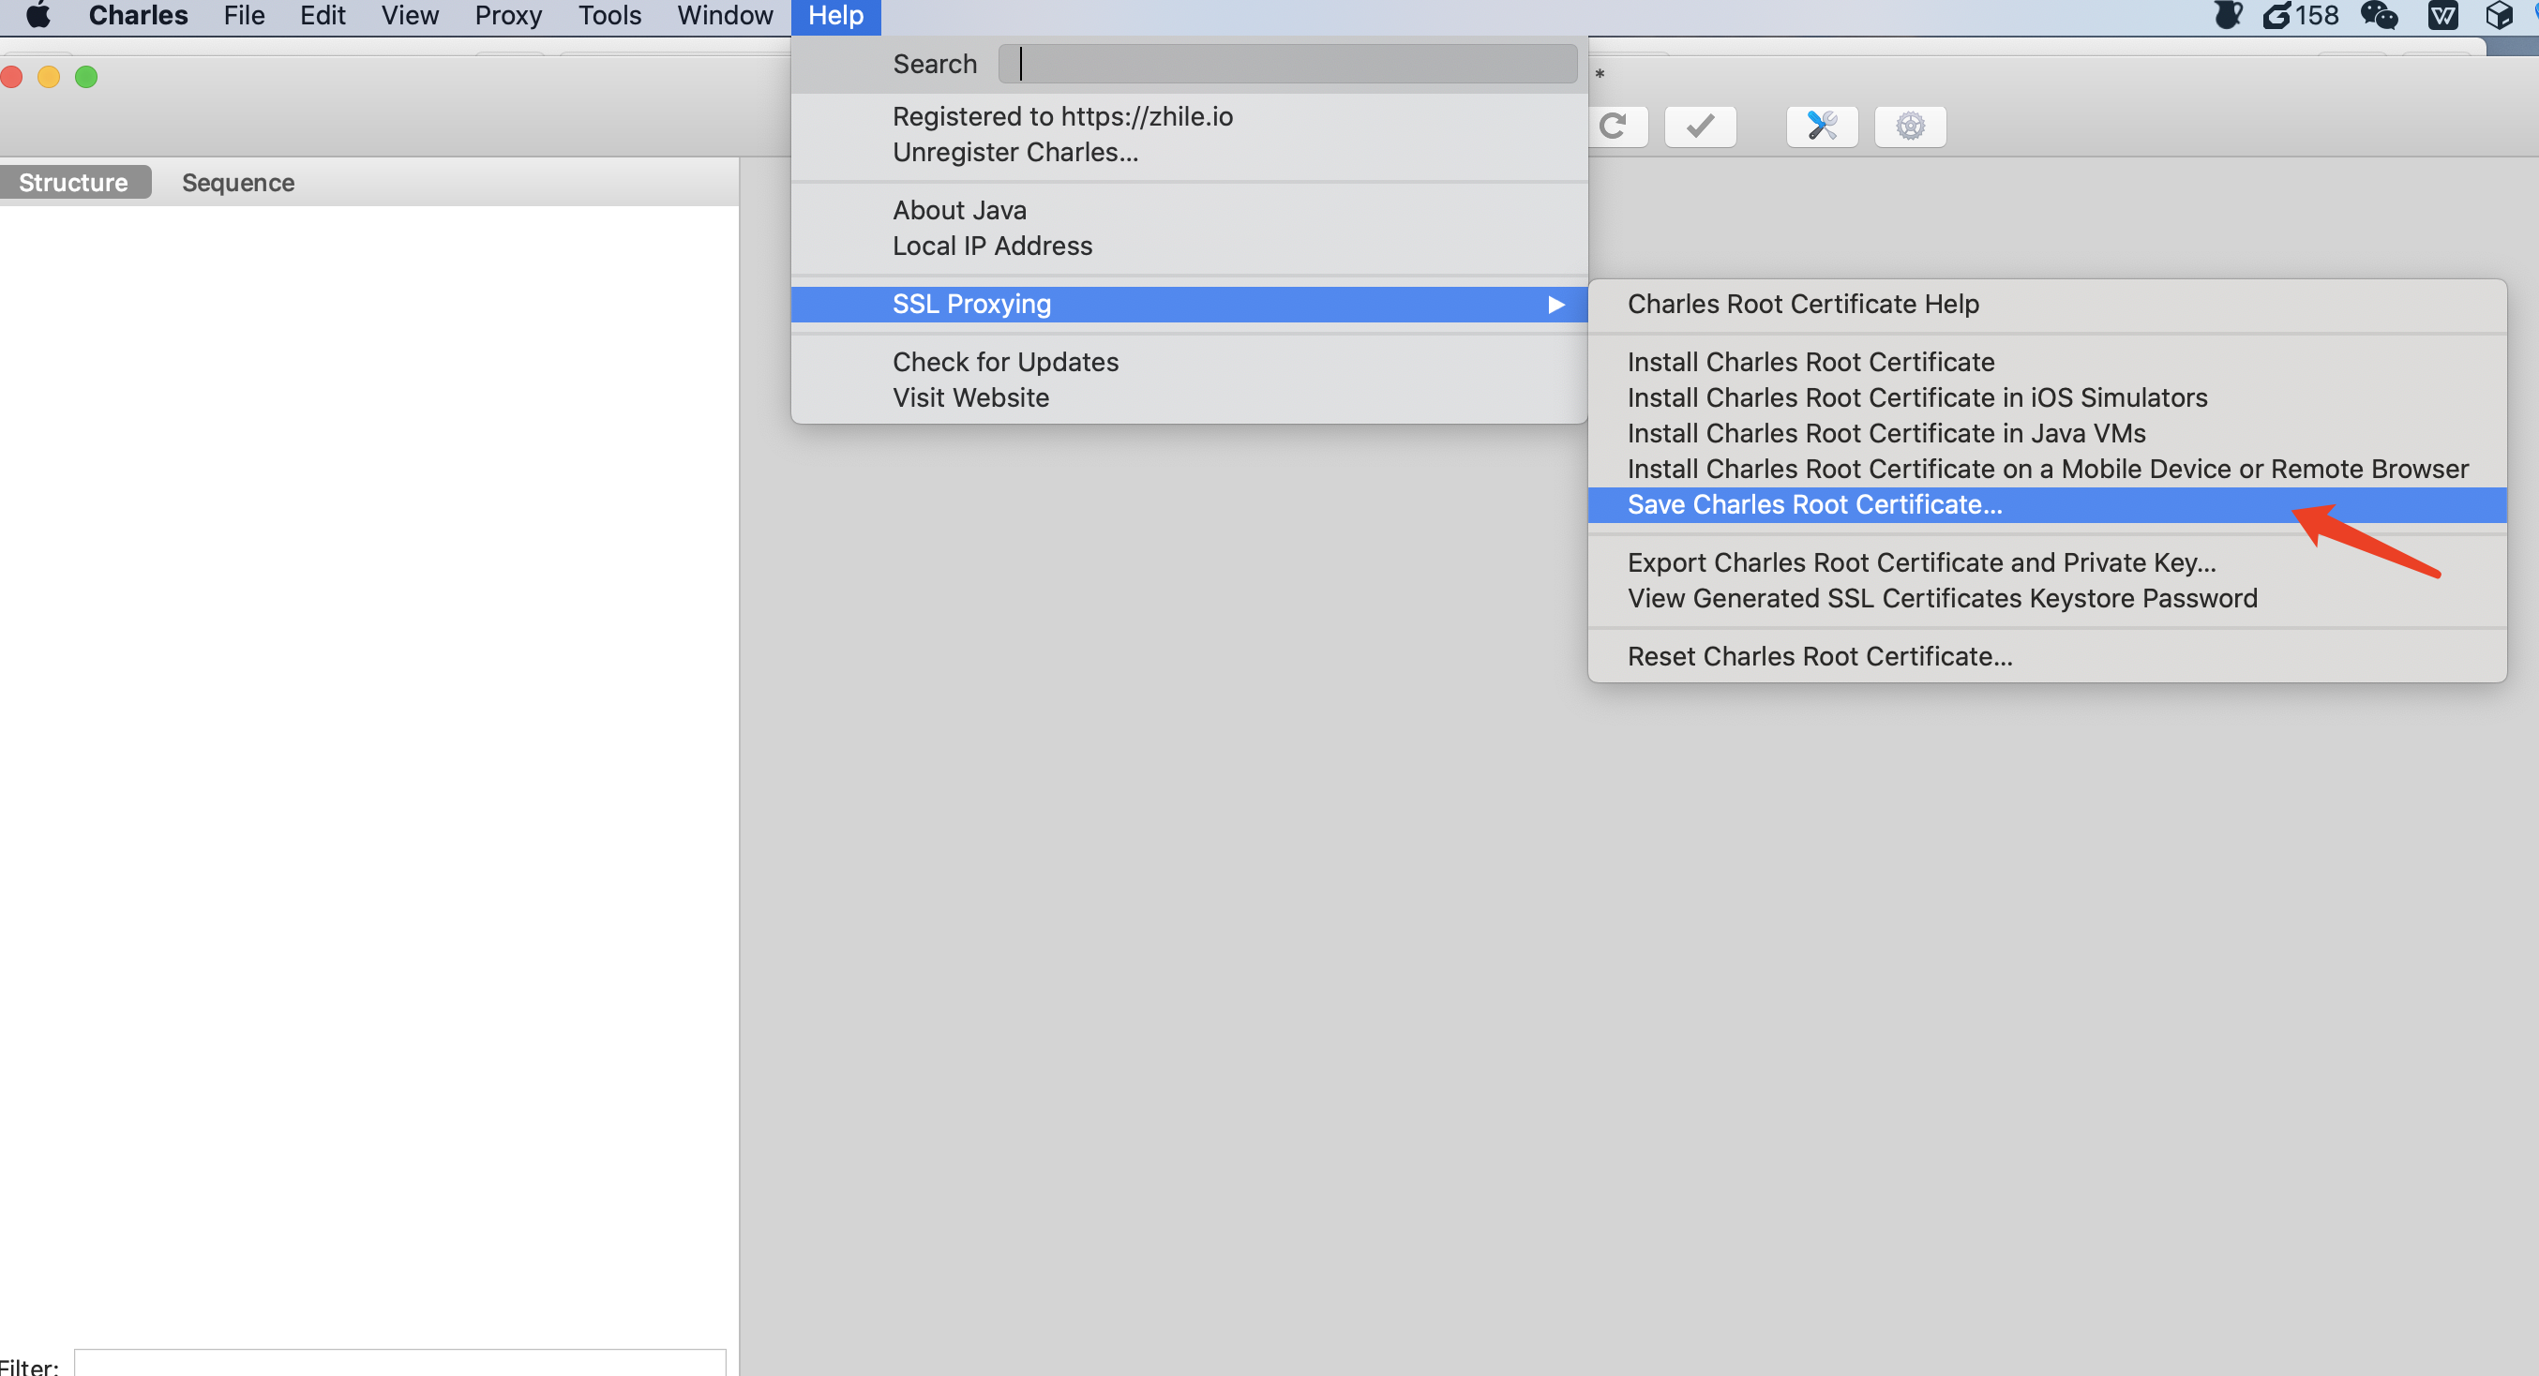The height and width of the screenshot is (1376, 2539).
Task: Open the Proxy menu
Action: coord(507,16)
